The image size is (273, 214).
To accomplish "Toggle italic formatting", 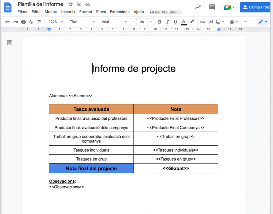I will pyautogui.click(x=168, y=22).
